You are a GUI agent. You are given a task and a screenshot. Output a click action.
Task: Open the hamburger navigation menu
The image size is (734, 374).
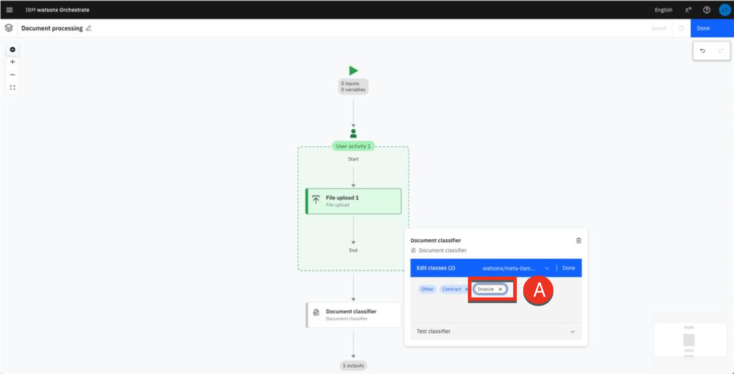[x=10, y=10]
